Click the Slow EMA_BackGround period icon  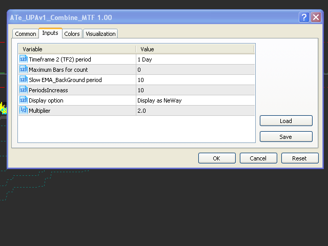tap(23, 80)
